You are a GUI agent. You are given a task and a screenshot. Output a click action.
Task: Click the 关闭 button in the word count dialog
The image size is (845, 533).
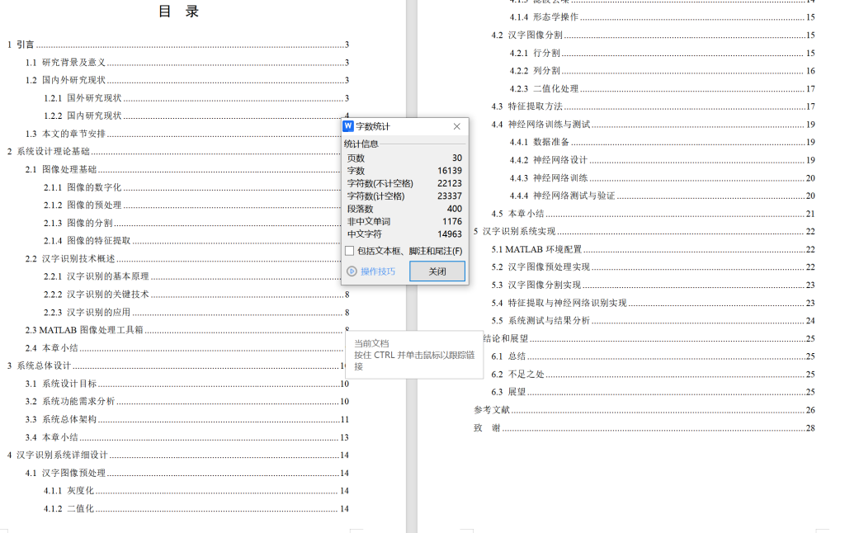pyautogui.click(x=437, y=271)
